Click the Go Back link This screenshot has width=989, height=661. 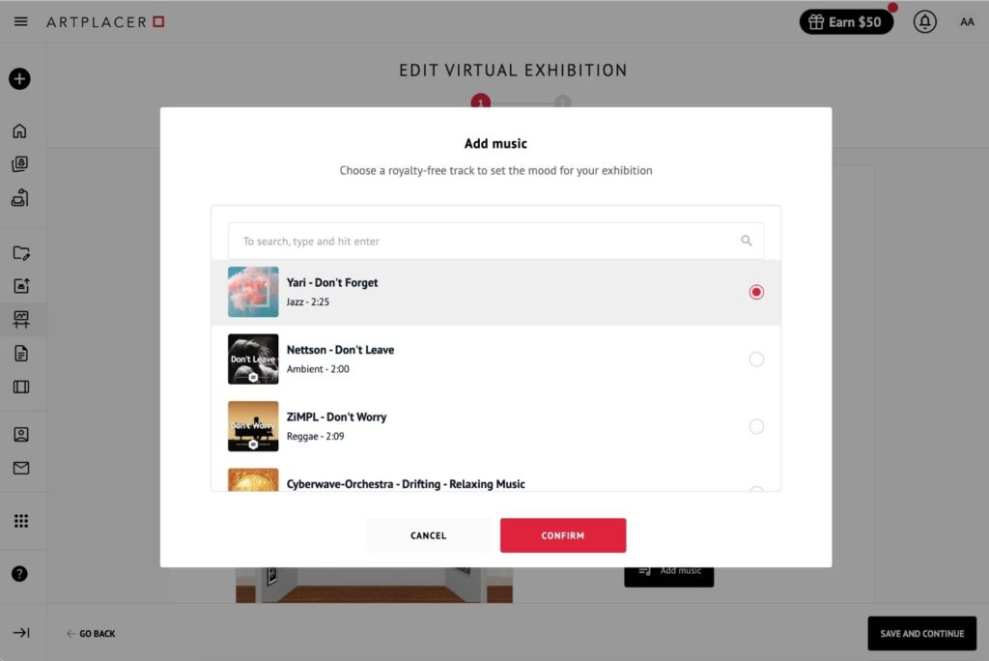coord(92,633)
